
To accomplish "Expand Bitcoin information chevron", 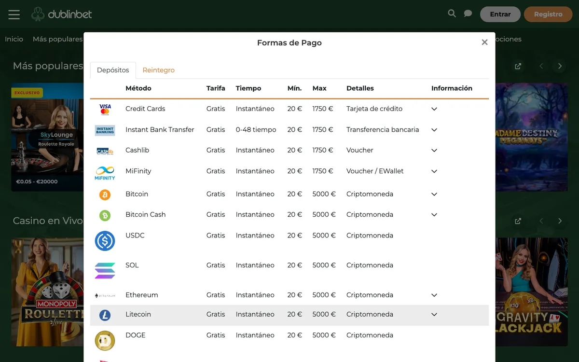I will (x=434, y=194).
